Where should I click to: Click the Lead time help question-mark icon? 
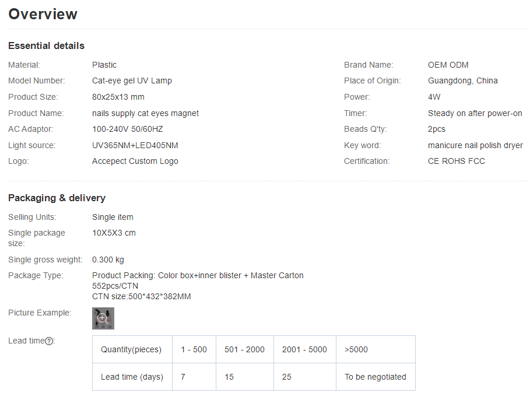click(50, 341)
